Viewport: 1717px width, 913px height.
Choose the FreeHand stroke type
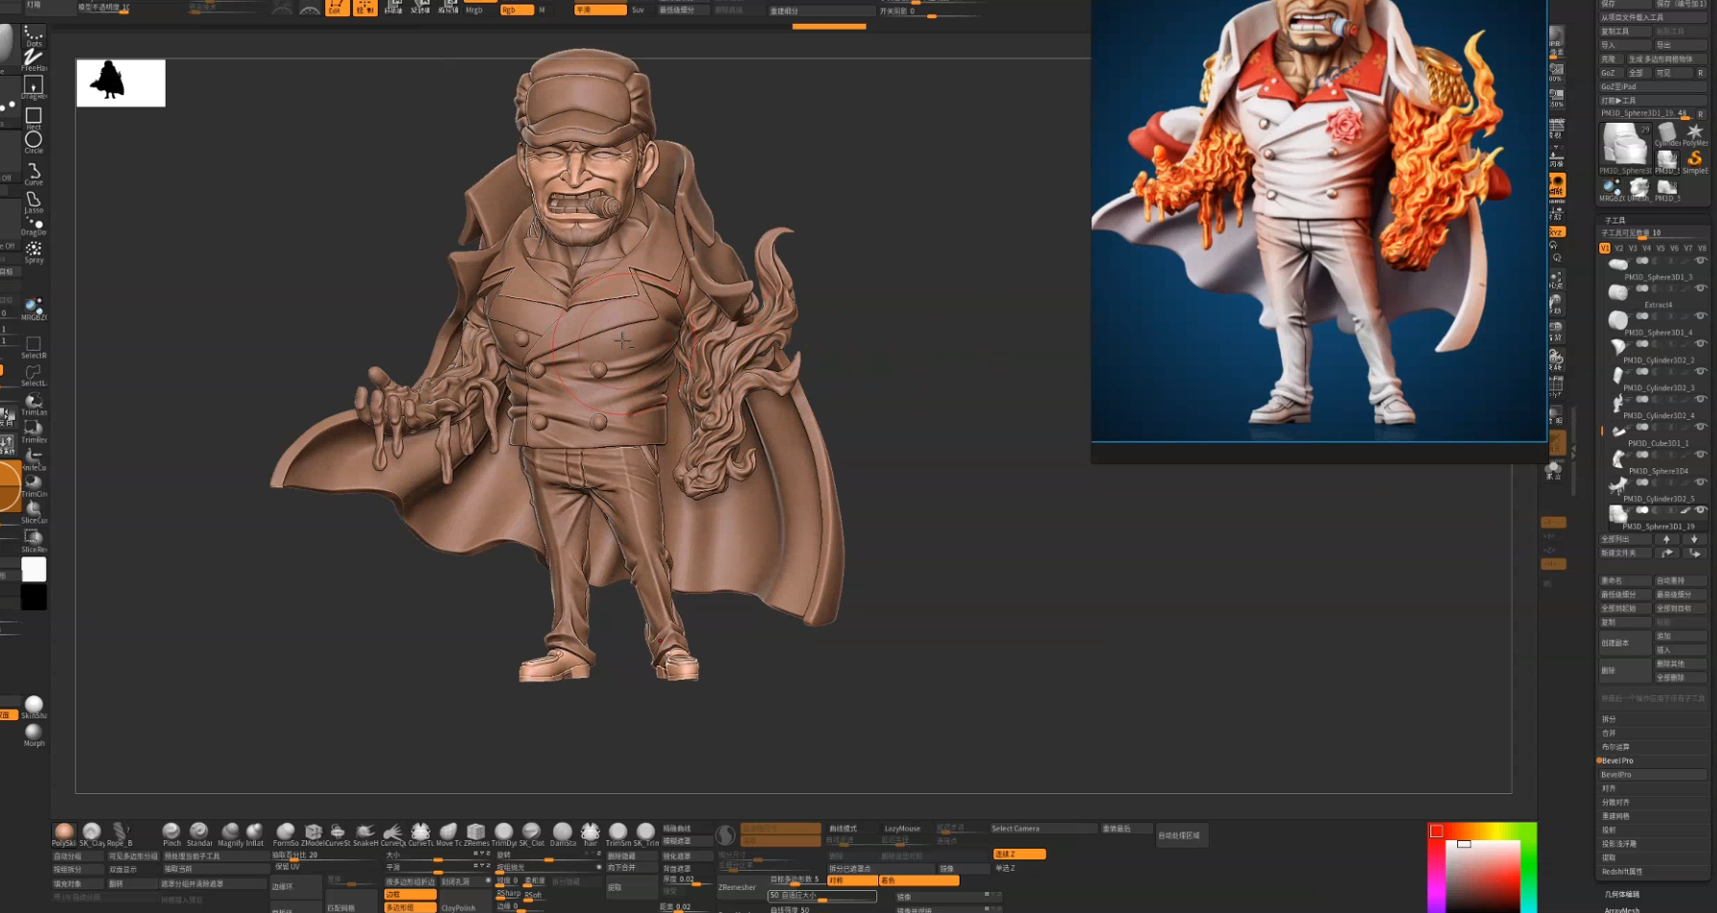click(x=34, y=60)
